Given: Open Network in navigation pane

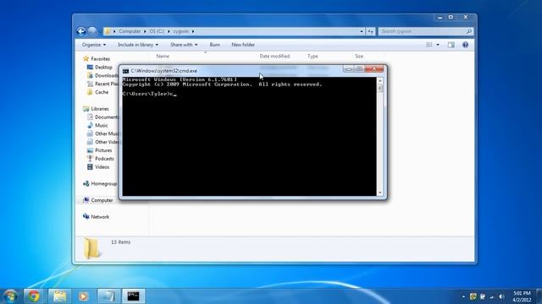Looking at the screenshot, I should (96, 217).
